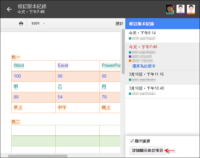Go back using the left arrow
The width and height of the screenshot is (200, 158).
(9, 9)
